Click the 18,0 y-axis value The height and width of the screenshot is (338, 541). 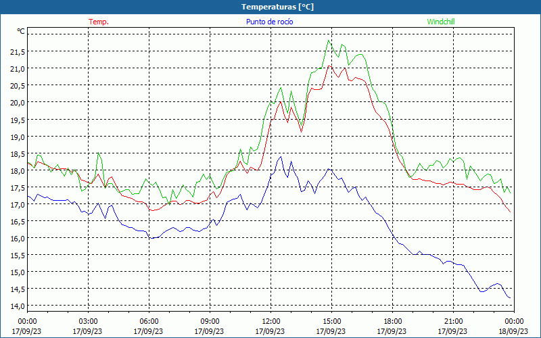pos(18,170)
